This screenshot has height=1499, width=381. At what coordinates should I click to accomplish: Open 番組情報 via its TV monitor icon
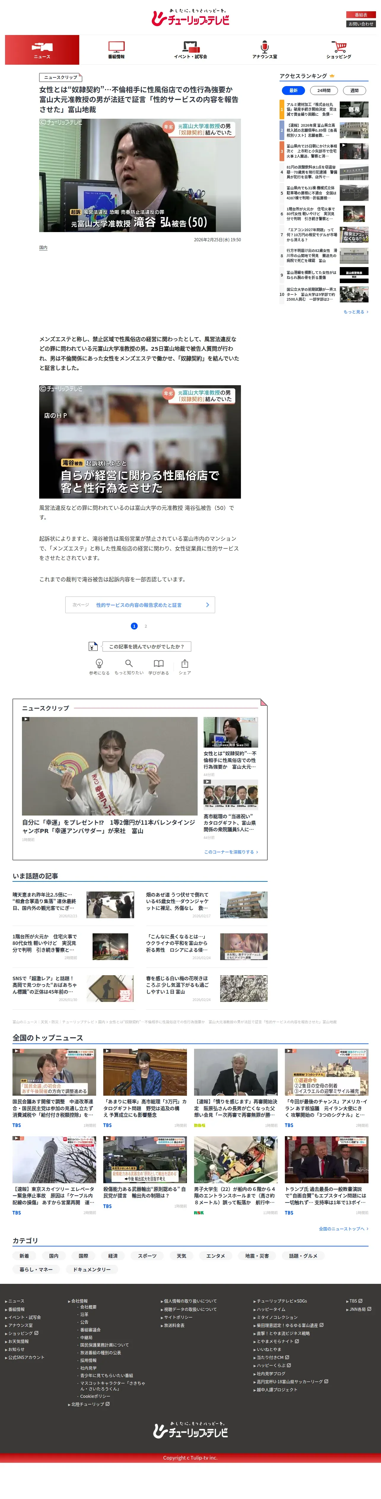pyautogui.click(x=116, y=47)
